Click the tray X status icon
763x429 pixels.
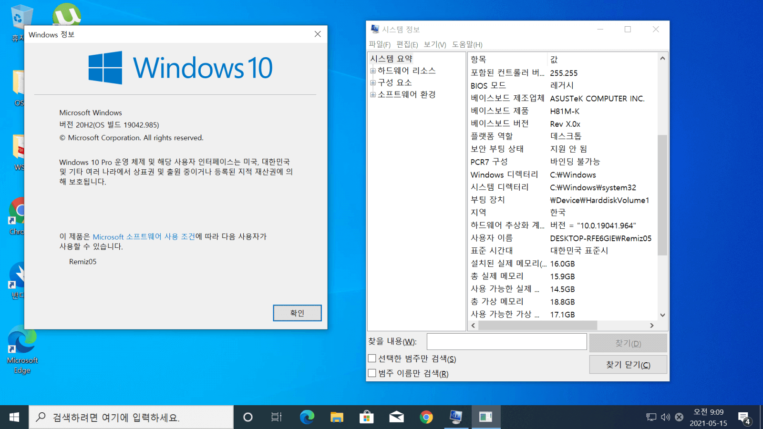tap(679, 417)
